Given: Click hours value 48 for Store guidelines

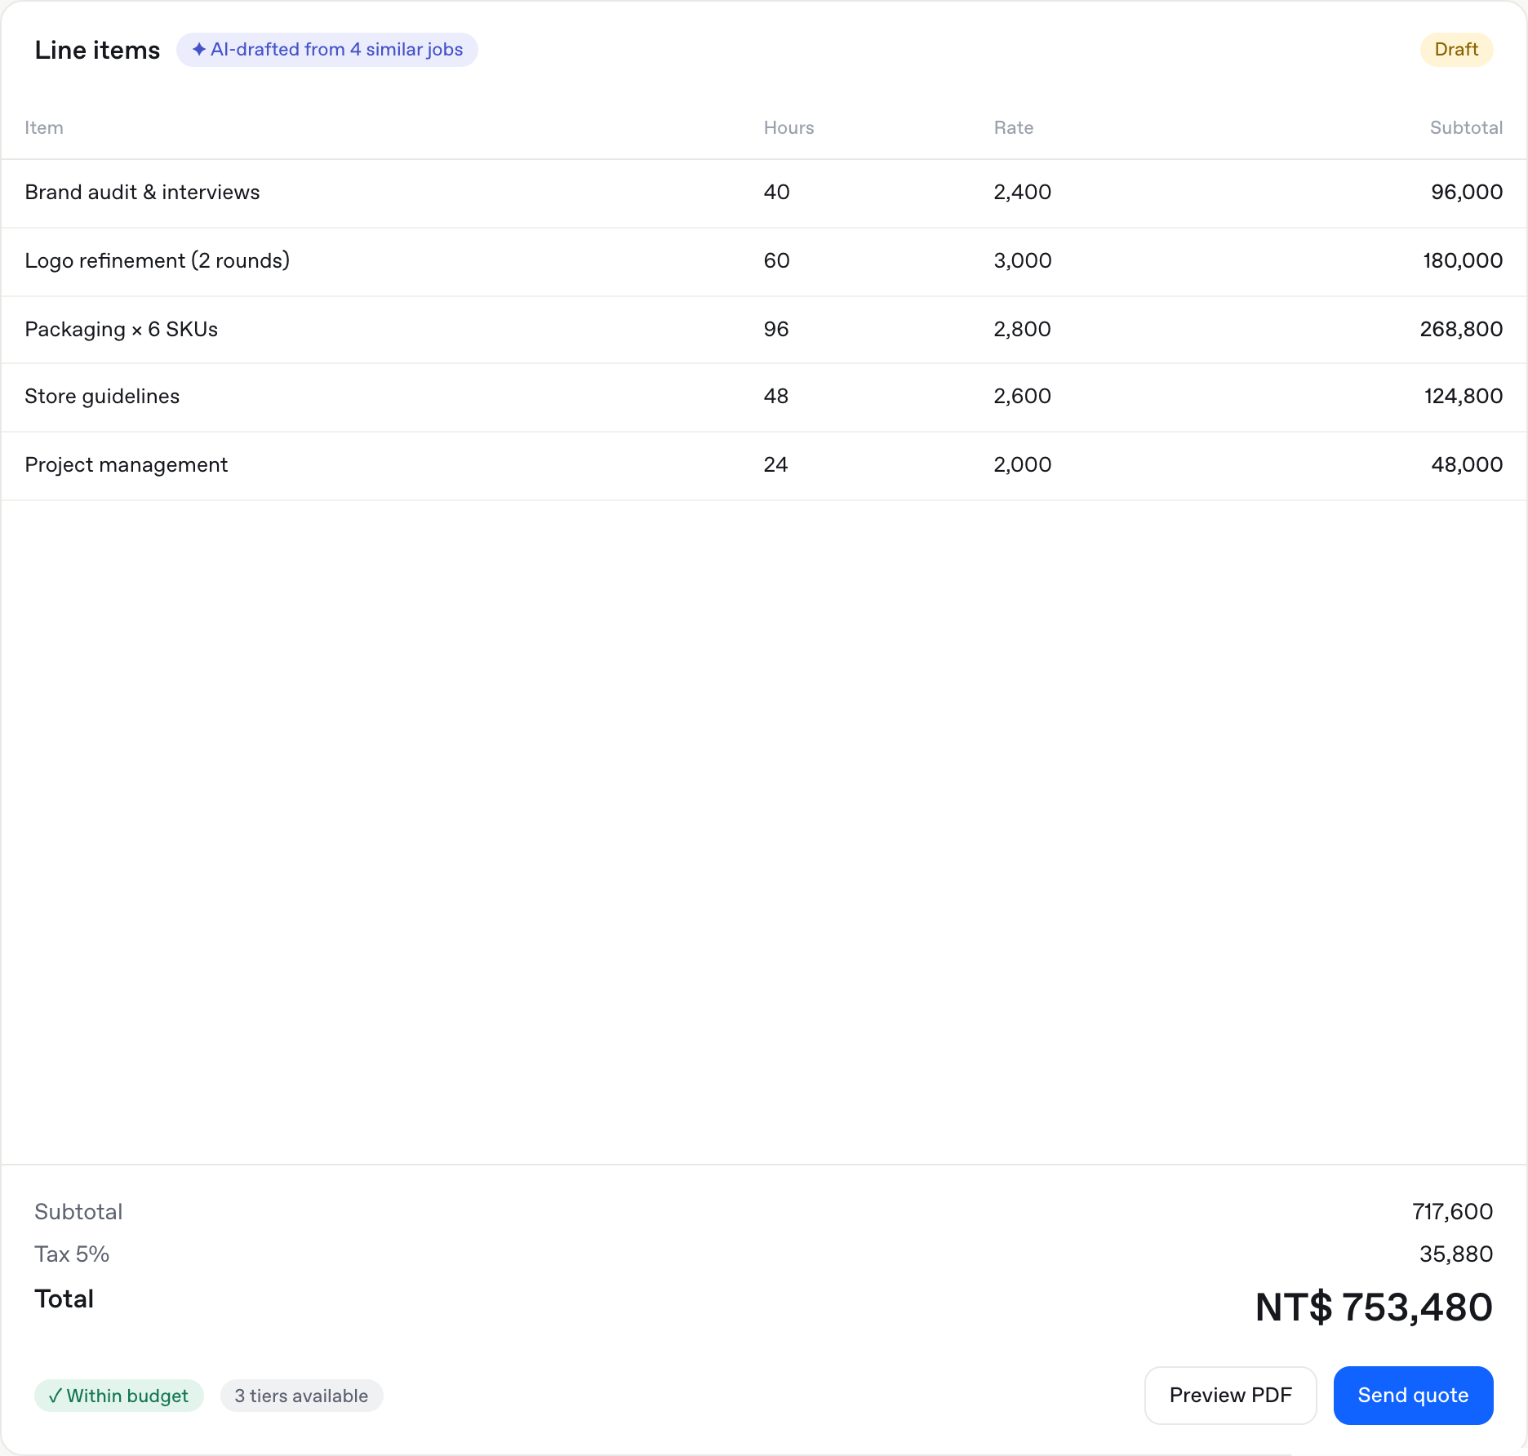Looking at the screenshot, I should (x=776, y=397).
